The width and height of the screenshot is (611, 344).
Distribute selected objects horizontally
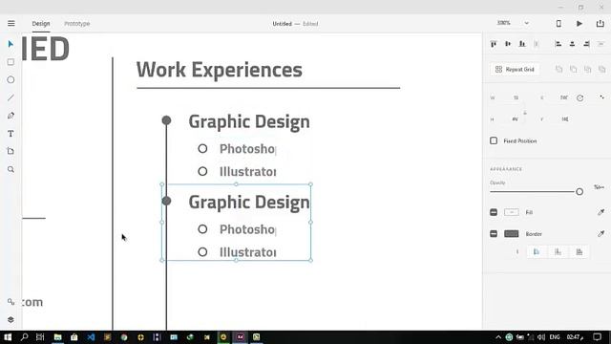click(600, 44)
